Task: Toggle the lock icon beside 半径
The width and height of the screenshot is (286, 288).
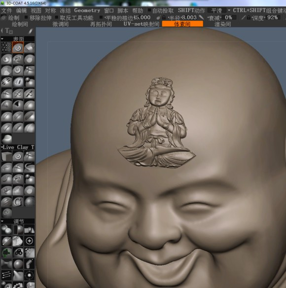Action: click(x=164, y=17)
